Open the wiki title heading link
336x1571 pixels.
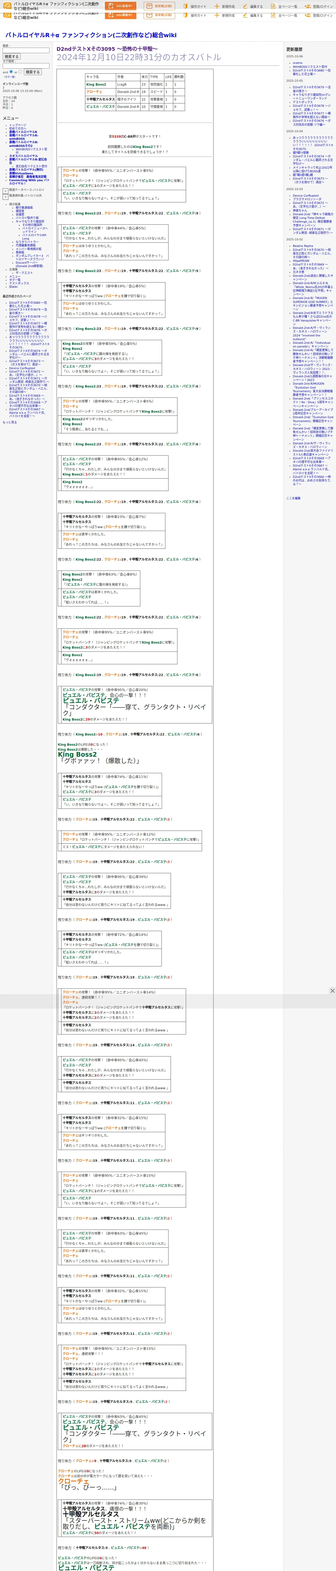point(90,35)
